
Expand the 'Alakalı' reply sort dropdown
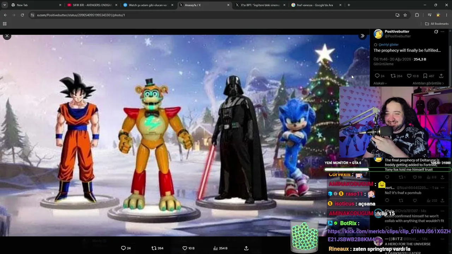(x=380, y=83)
